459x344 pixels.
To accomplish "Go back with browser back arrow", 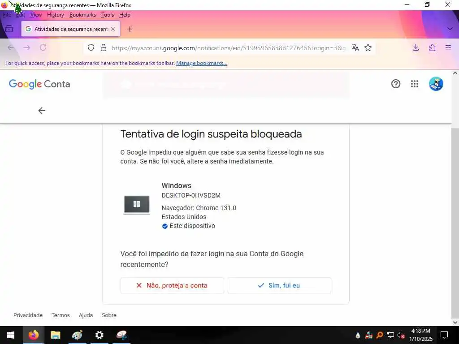I will (x=11, y=47).
